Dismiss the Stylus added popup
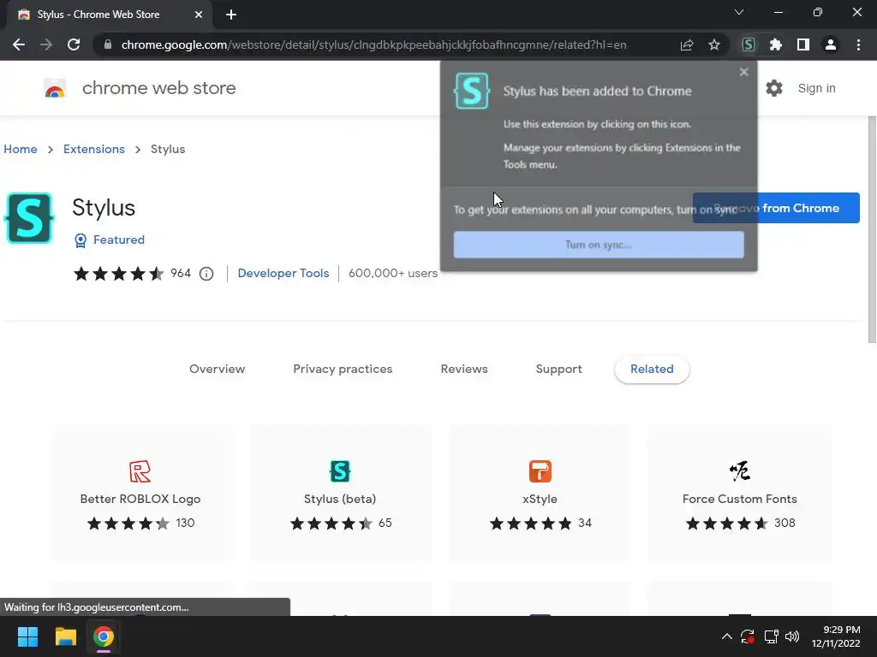The height and width of the screenshot is (657, 877). [x=744, y=72]
